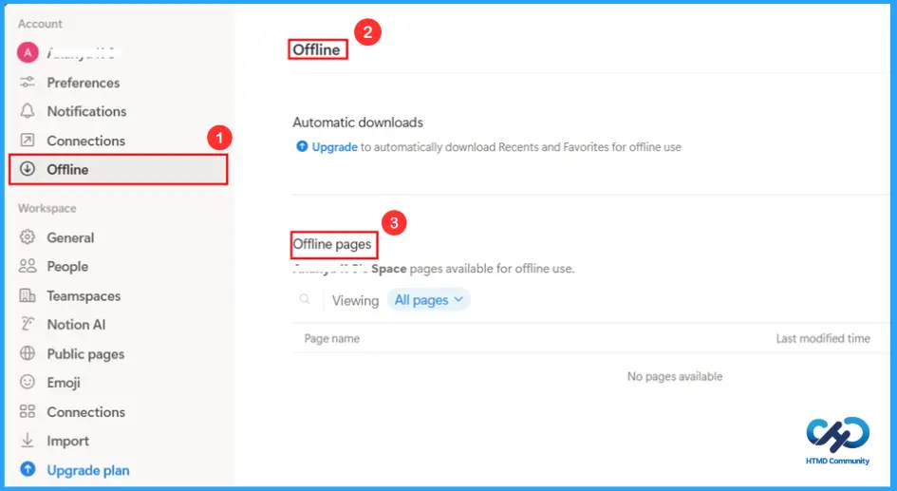Click the blue upgrade arrow icon beside Upgrade link
The width and height of the screenshot is (897, 491).
click(x=302, y=146)
